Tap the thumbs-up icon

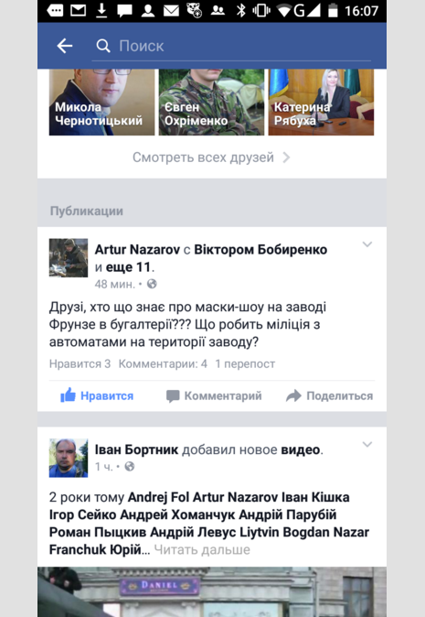click(x=68, y=395)
